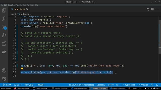
Task: Change file encoding UTF-8
Action: (111, 85)
